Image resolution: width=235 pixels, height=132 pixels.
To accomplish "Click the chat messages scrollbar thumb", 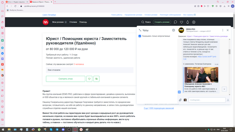I will pos(229,52).
